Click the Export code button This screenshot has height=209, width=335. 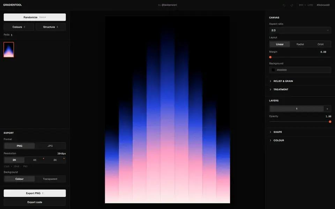pos(35,202)
